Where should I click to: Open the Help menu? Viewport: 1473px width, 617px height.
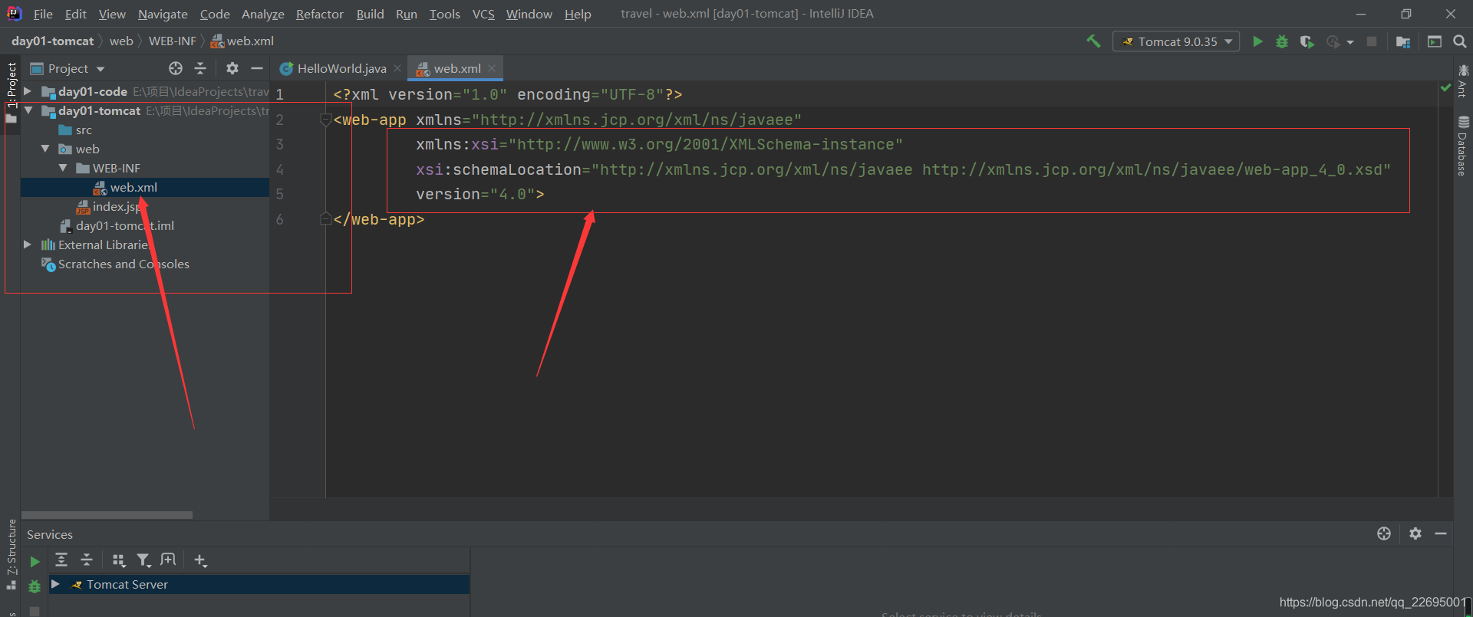578,14
